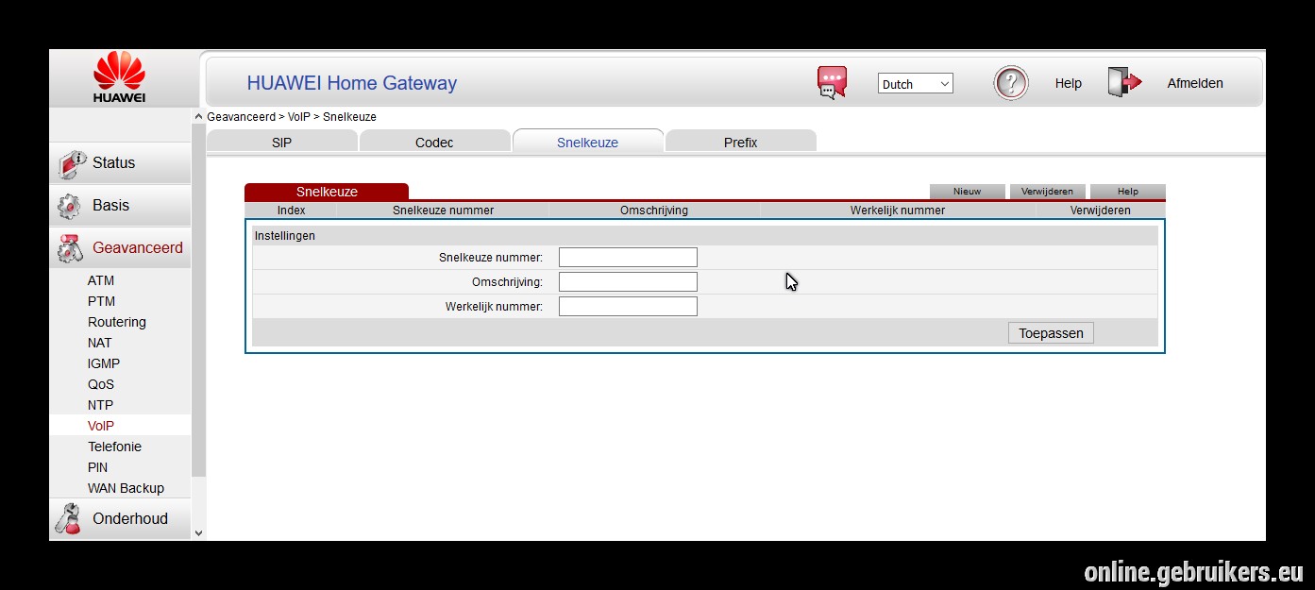Click the Huawei logo icon

coord(119,77)
